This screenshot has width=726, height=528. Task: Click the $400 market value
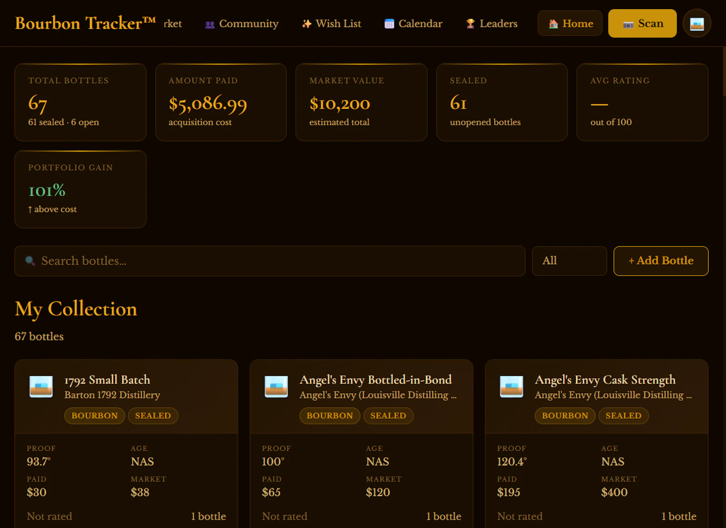click(x=614, y=493)
